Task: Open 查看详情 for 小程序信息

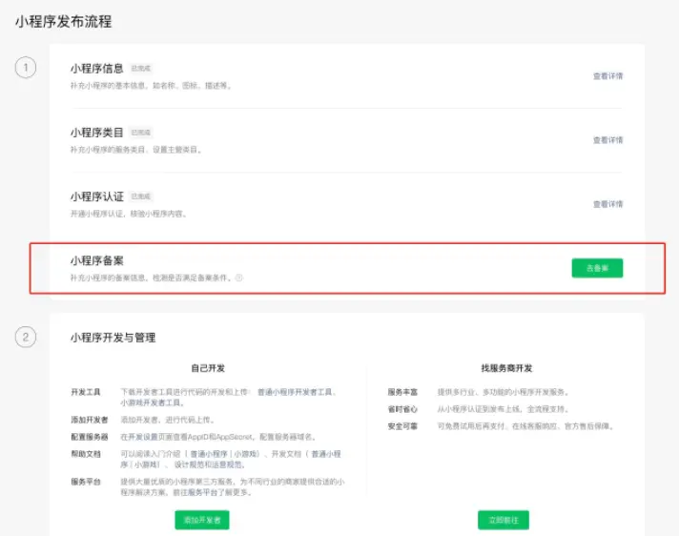Action: [x=607, y=76]
